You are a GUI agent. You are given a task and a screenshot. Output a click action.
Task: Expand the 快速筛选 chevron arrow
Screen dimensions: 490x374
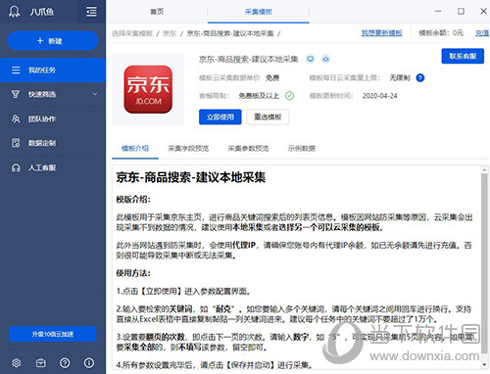95,94
